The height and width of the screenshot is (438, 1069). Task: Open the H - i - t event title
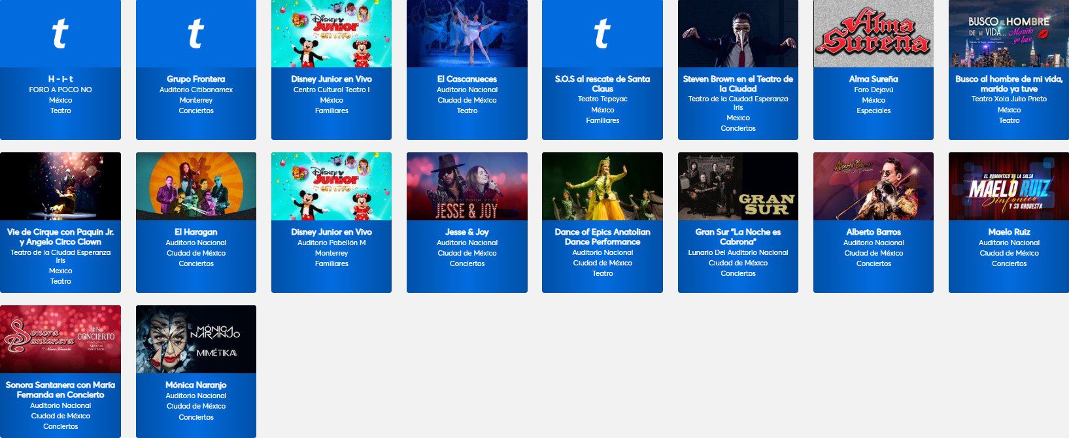61,79
